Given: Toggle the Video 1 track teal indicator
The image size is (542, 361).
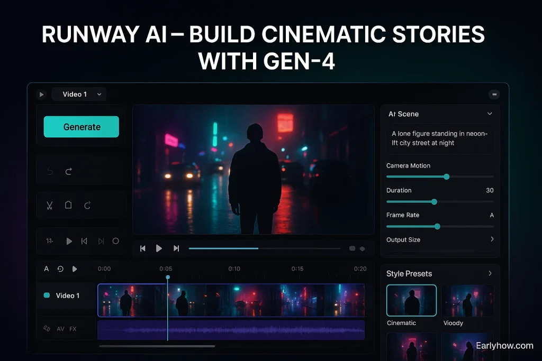Looking at the screenshot, I should 47,295.
